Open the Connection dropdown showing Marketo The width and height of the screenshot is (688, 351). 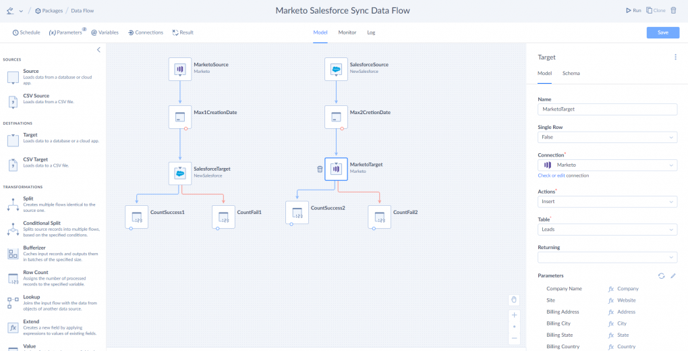pyautogui.click(x=607, y=165)
